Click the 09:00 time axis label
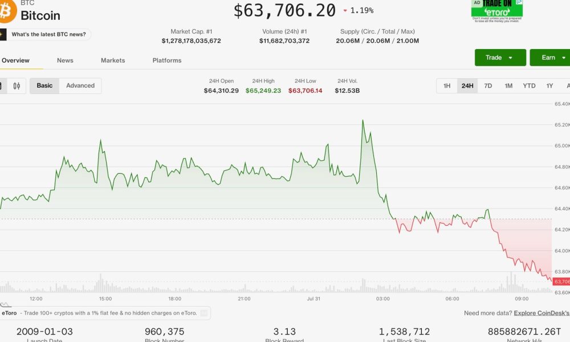 [522, 299]
